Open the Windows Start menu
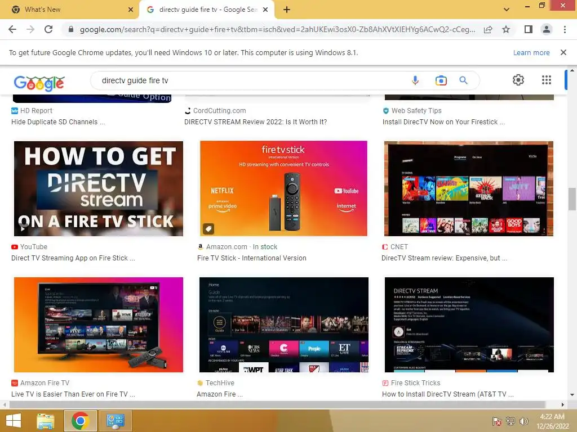577x432 pixels. pos(14,421)
